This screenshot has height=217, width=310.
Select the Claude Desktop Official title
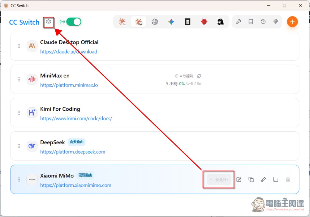[69, 42]
